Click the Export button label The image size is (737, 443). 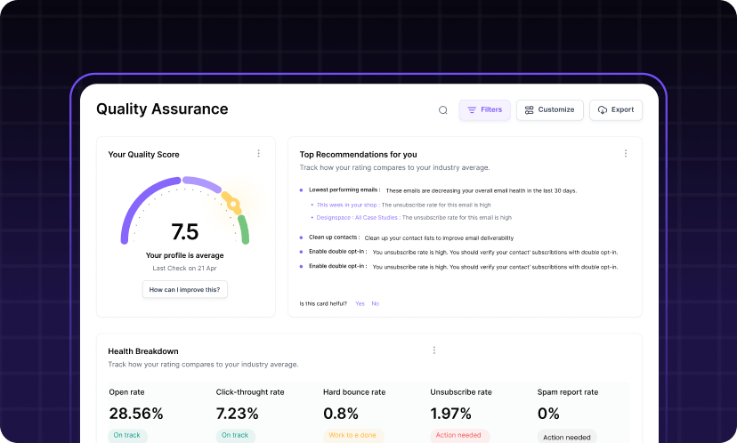coord(622,110)
